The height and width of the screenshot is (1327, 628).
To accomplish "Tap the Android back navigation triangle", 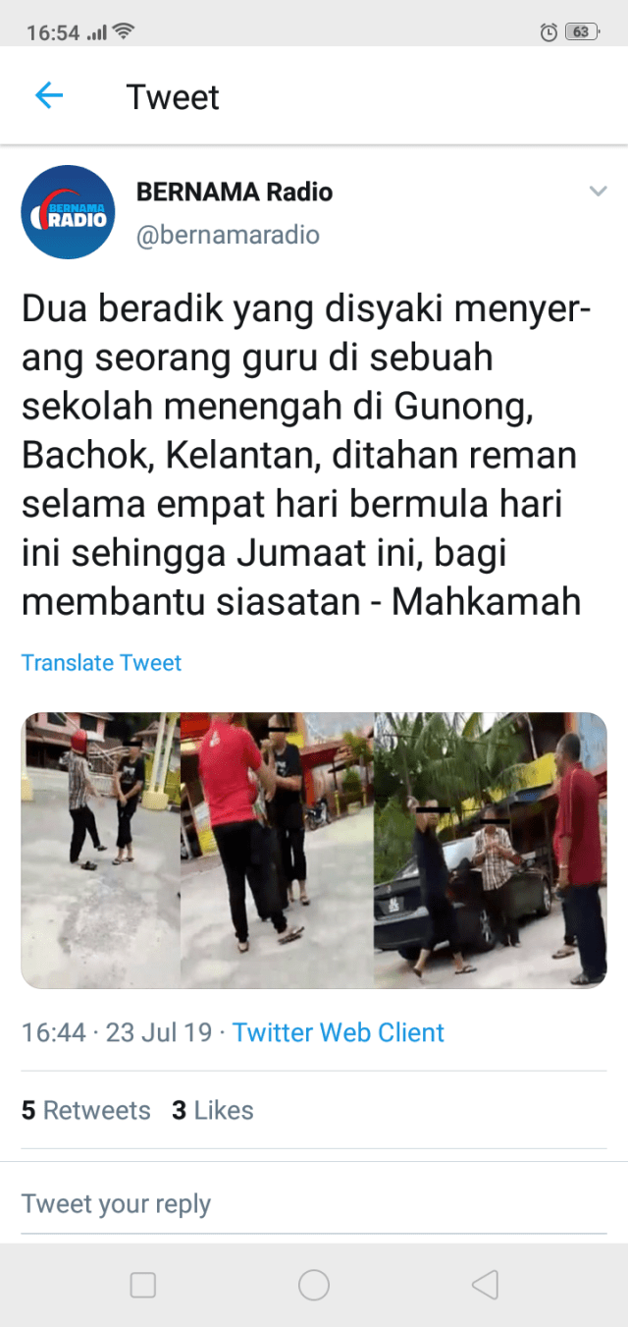I will (x=485, y=1285).
